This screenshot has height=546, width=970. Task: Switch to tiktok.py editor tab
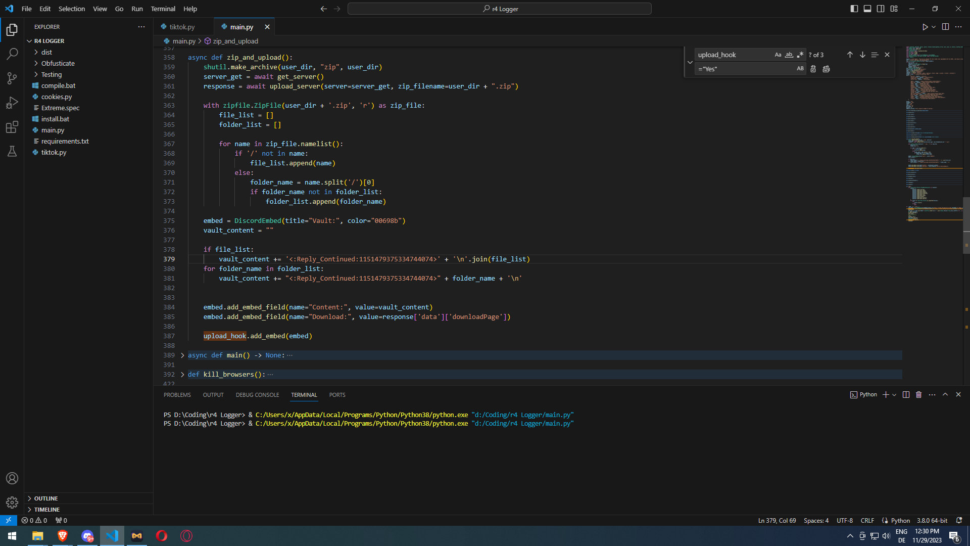182,27
